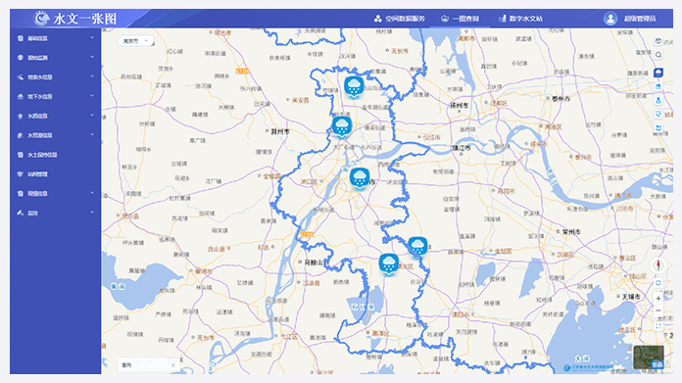Click the compass north indicator
This screenshot has width=682, height=383.
click(658, 264)
